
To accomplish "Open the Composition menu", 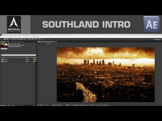I will coord(10,37).
